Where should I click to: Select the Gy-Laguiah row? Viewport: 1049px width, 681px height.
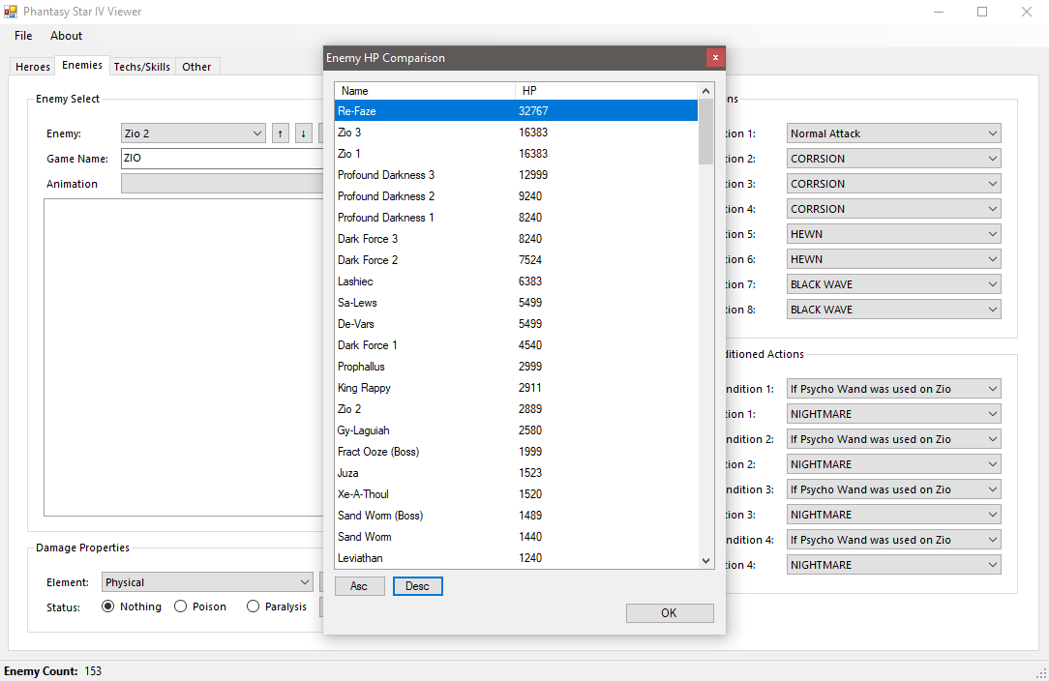[x=516, y=430]
